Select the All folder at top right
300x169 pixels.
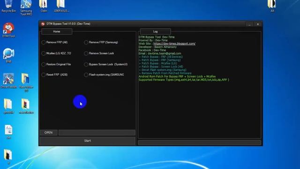click(x=272, y=6)
